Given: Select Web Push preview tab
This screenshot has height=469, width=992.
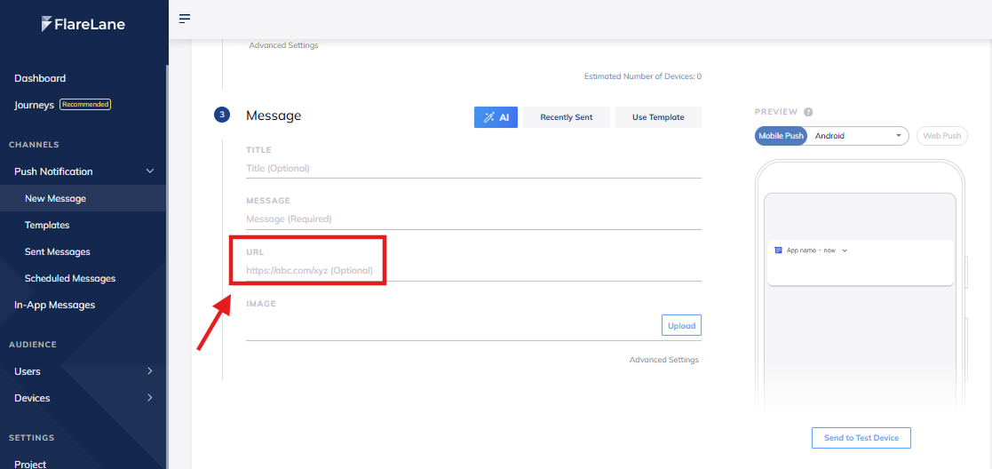Looking at the screenshot, I should [942, 135].
